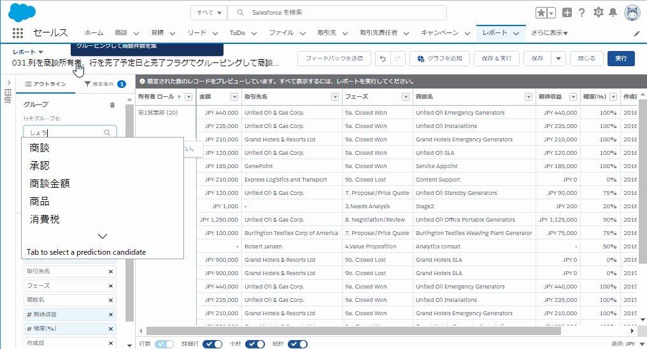Remove the 作成日 column with X

(111, 343)
